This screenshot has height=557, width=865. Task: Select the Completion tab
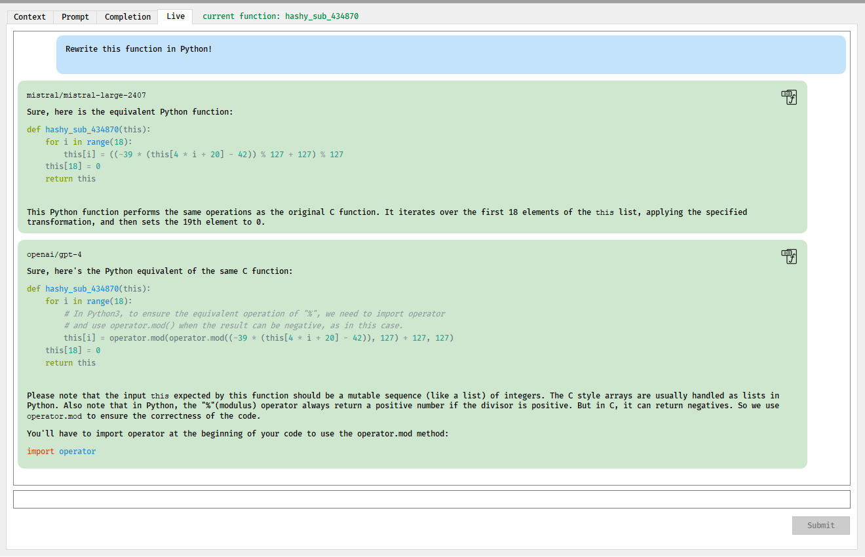pos(128,16)
